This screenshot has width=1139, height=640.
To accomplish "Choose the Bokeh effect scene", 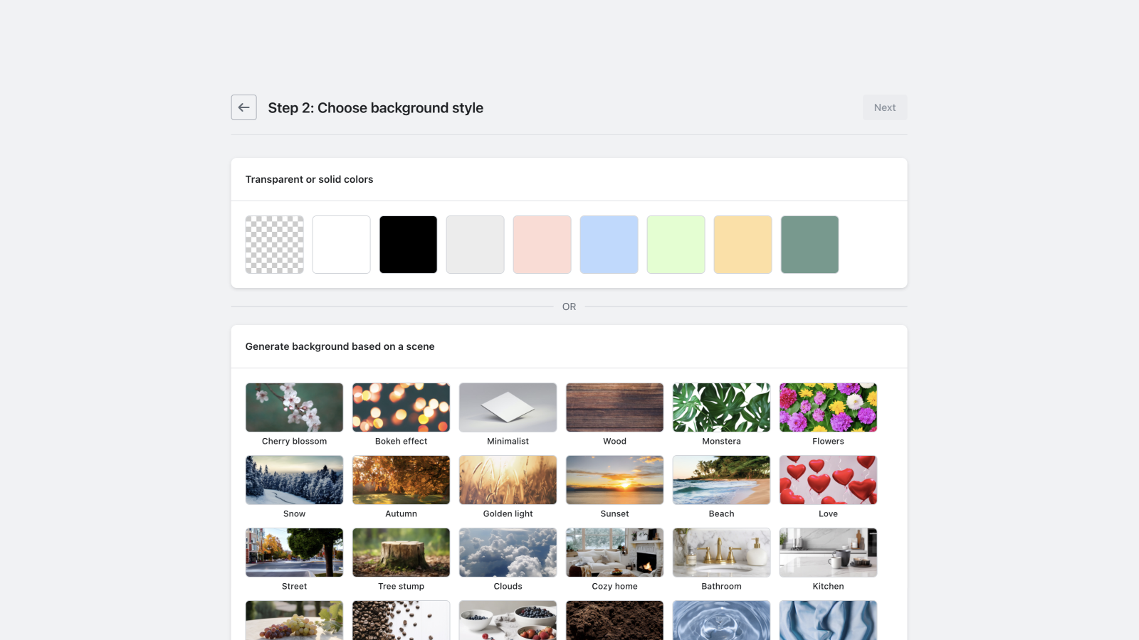I will point(401,407).
